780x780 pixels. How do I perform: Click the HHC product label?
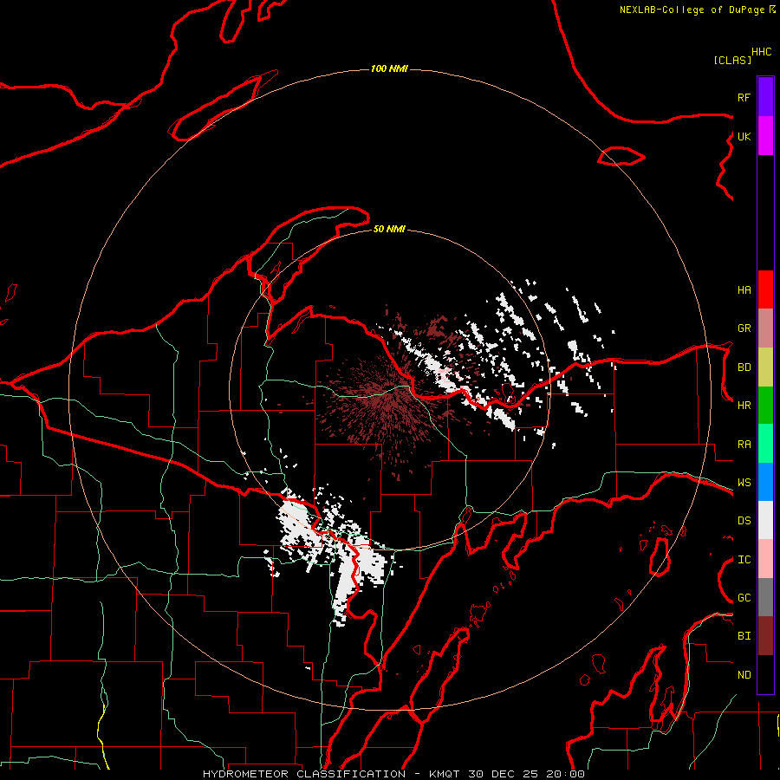(x=762, y=52)
